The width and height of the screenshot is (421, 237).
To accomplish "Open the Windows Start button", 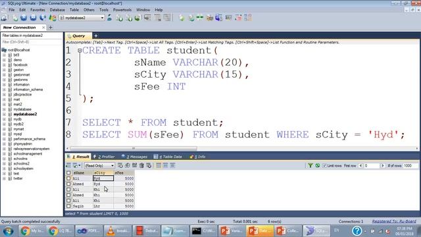I will pos(8,231).
